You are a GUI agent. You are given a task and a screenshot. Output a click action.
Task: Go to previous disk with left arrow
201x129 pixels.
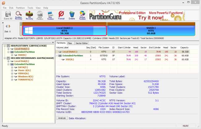tap(6, 26)
